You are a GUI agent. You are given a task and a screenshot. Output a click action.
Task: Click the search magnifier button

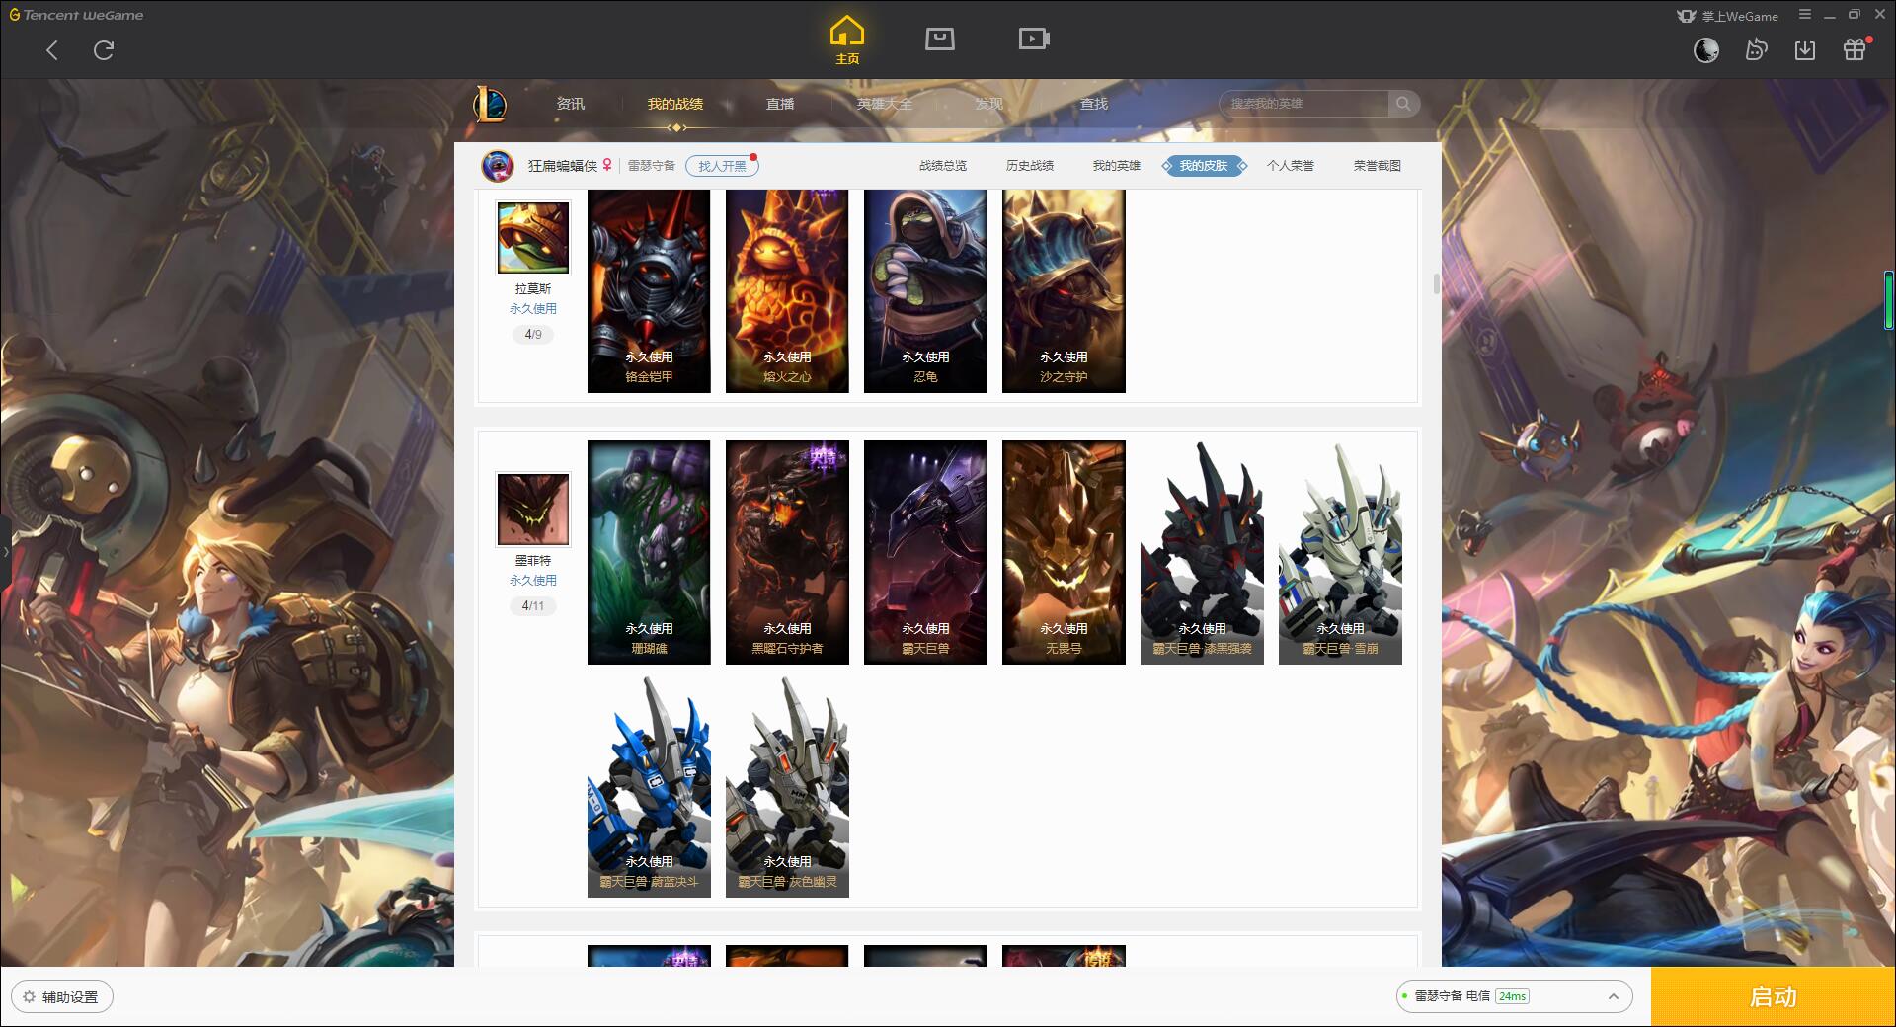1403,104
